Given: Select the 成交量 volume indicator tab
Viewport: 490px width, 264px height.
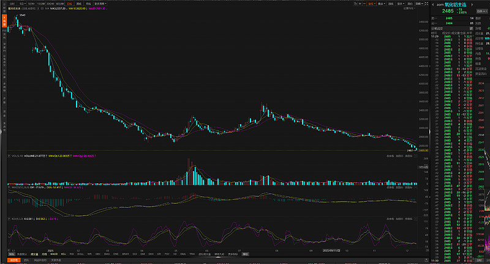Looking at the screenshot, I should click(x=34, y=254).
